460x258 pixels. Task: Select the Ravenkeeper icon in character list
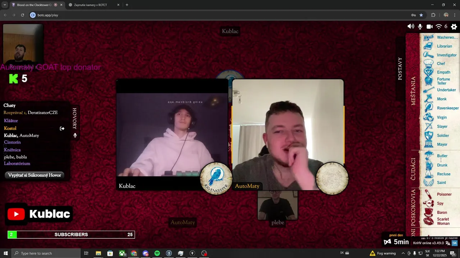tap(428, 108)
